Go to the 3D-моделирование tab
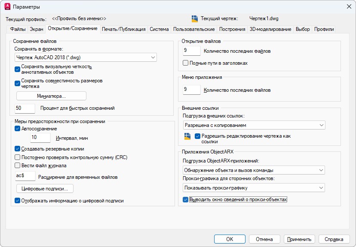356x247 pixels. 270,29
